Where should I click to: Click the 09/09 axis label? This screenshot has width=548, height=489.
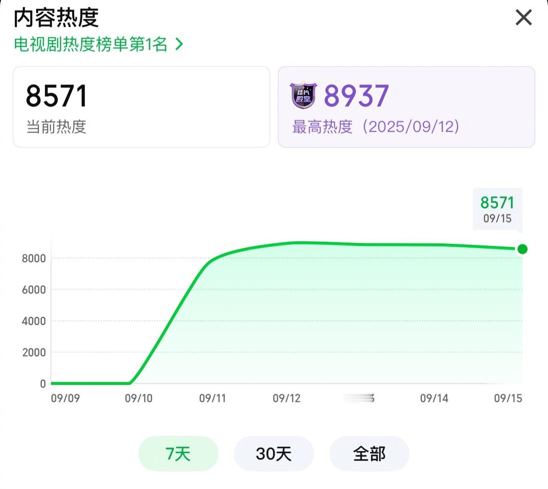click(65, 398)
